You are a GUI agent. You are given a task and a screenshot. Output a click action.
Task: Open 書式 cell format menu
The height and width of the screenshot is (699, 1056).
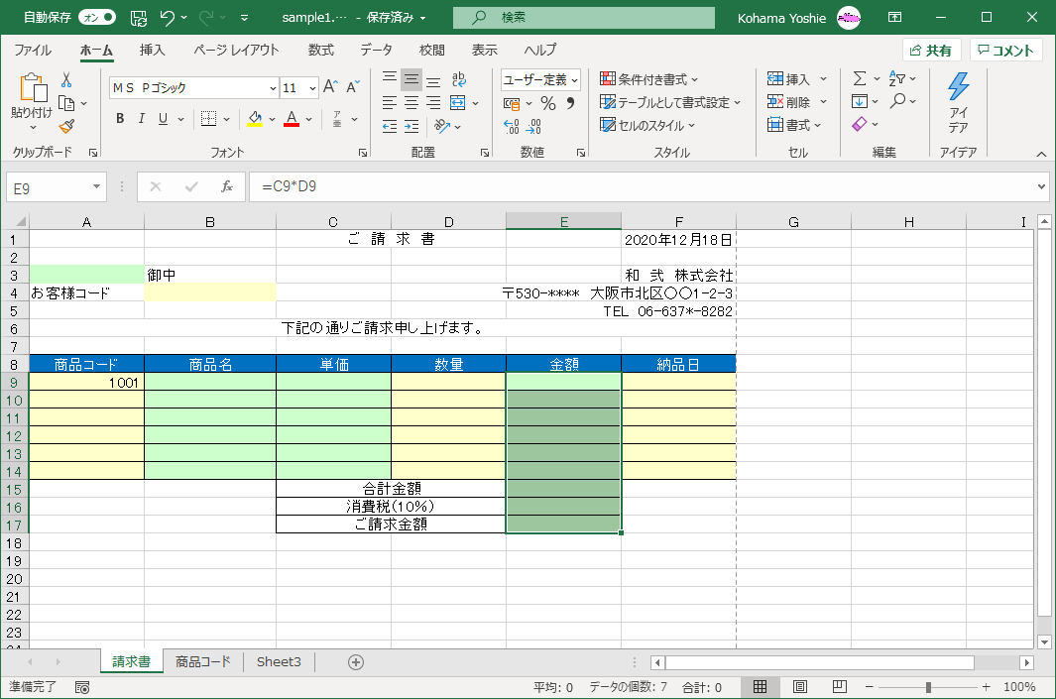(794, 125)
